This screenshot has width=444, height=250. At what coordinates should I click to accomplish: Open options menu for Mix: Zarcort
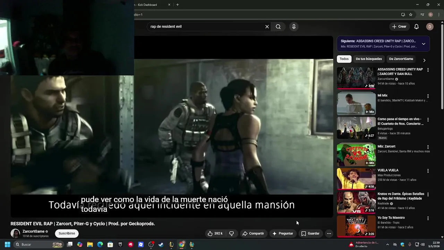click(x=428, y=147)
